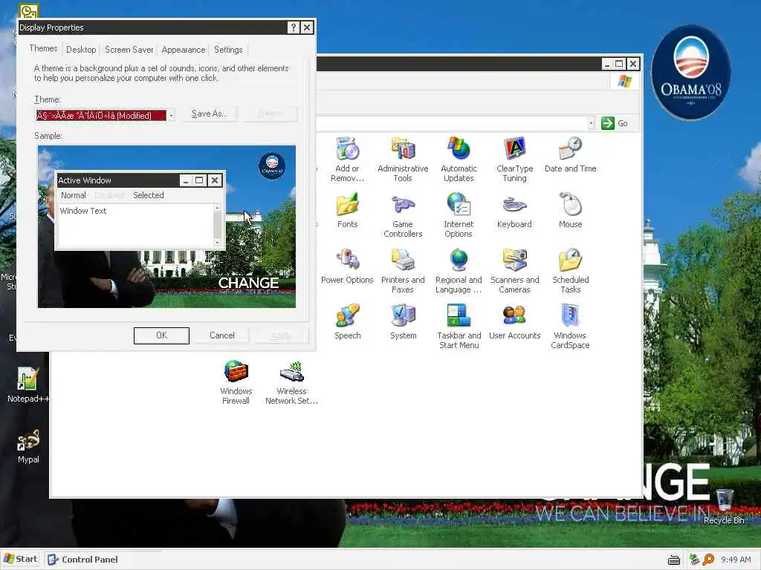Open Wireless Network Setup Wizard icon
This screenshot has width=761, height=570.
coord(291,382)
